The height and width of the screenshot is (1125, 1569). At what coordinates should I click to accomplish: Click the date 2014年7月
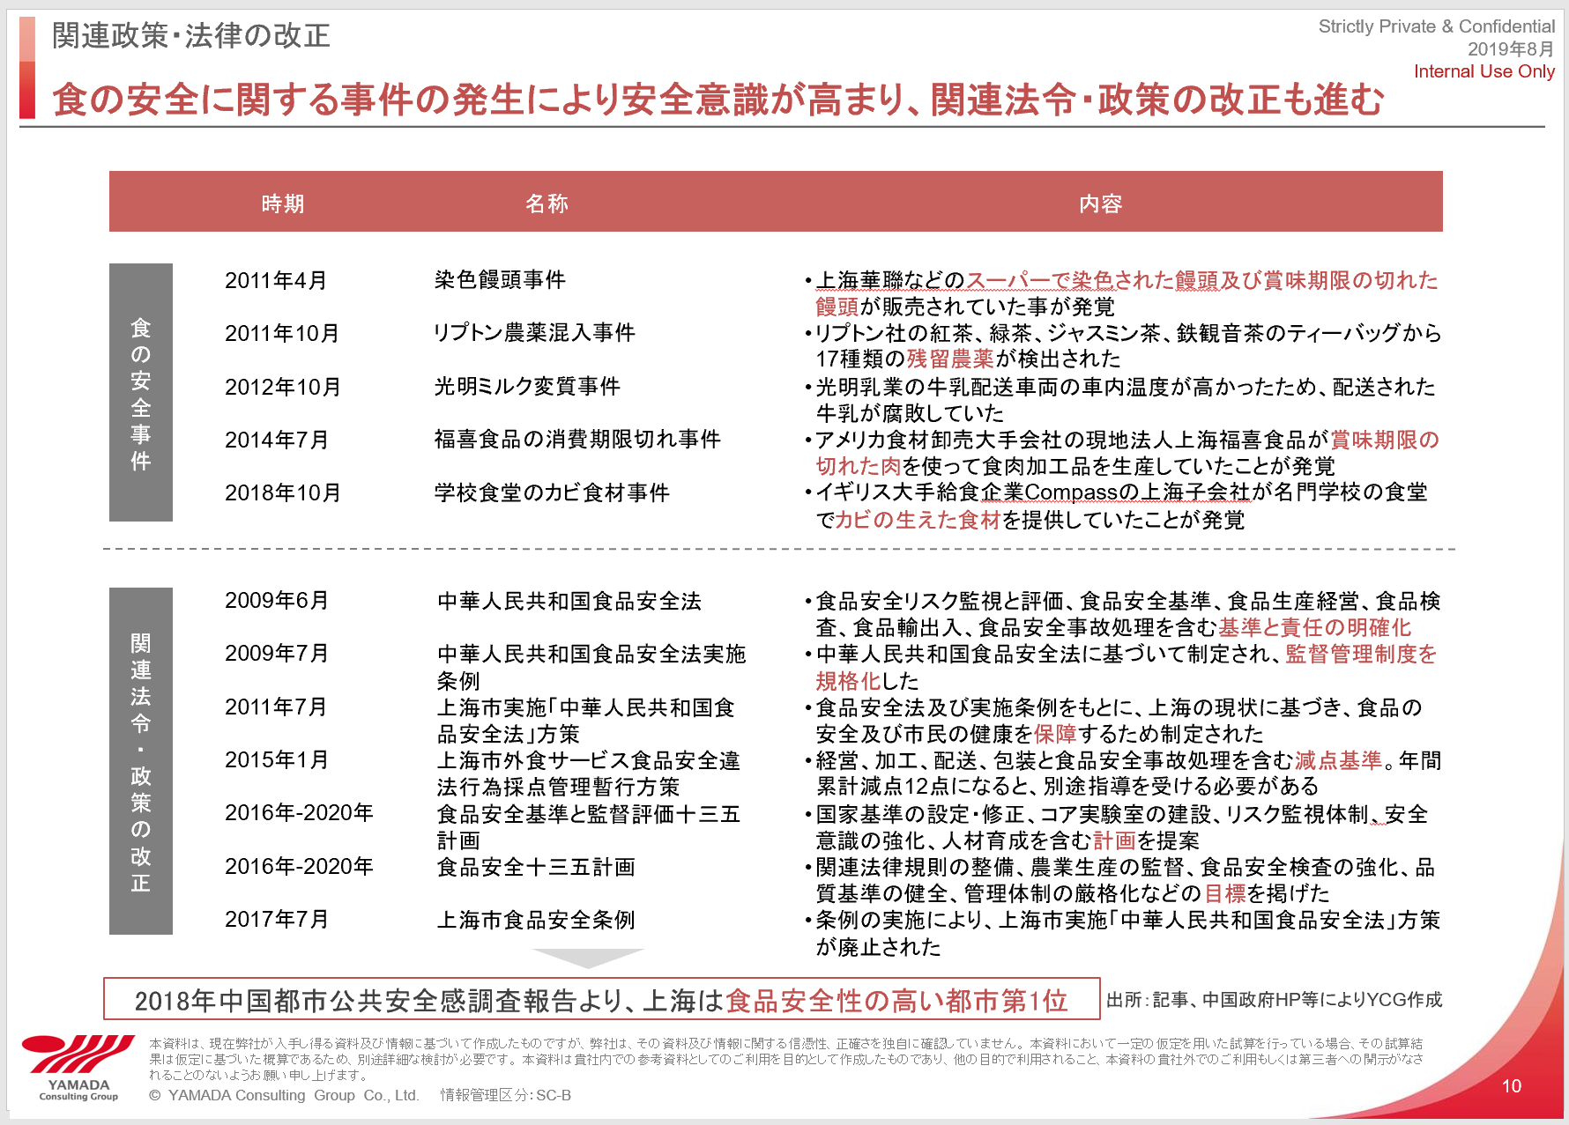click(x=276, y=440)
